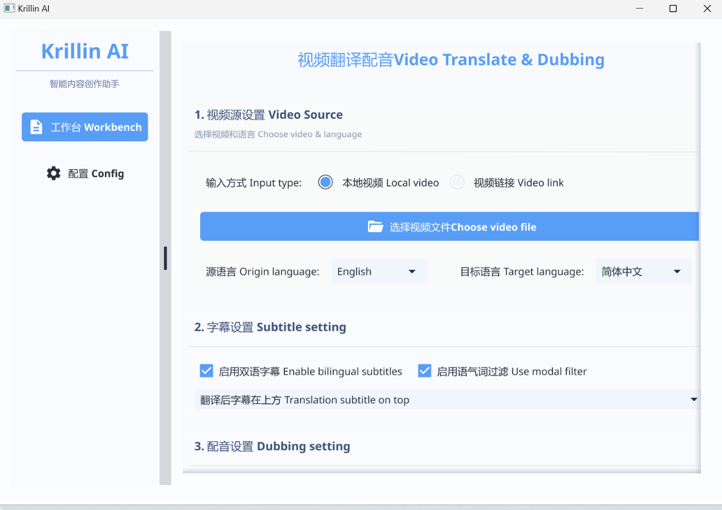Viewport: 722px width, 510px height.
Task: Toggle the Enable bilingual subtitles checkbox
Action: (207, 370)
